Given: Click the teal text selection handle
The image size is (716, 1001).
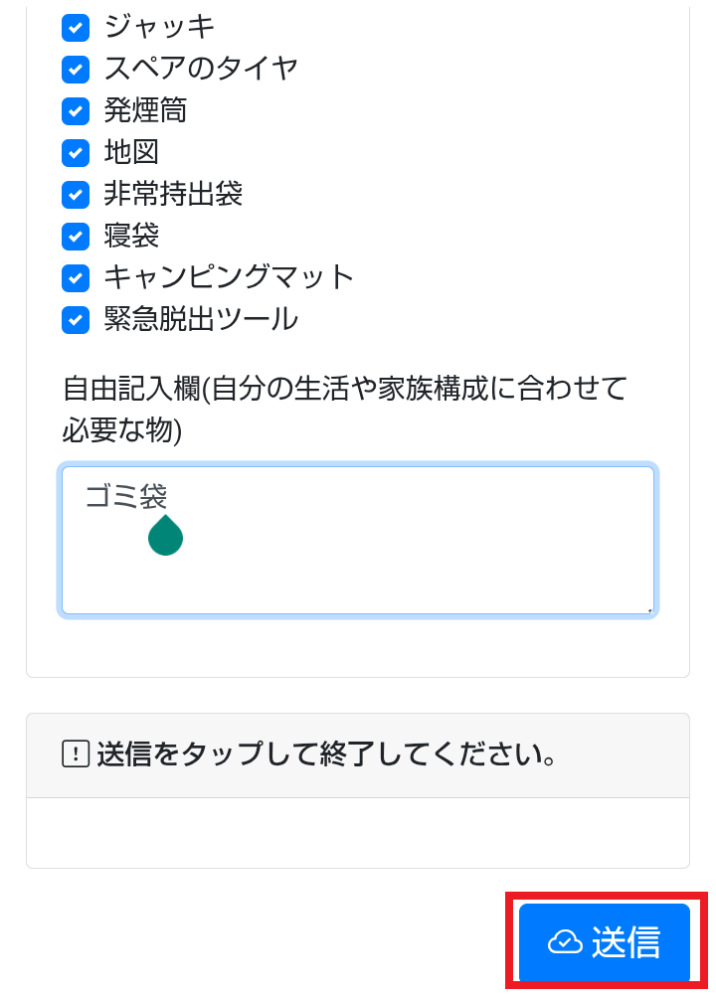Looking at the screenshot, I should [x=165, y=537].
